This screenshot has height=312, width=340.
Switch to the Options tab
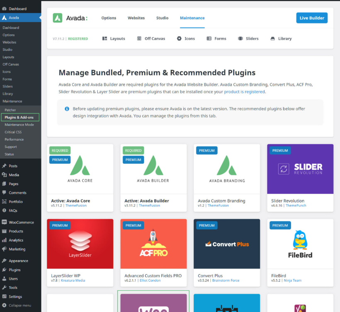[109, 18]
